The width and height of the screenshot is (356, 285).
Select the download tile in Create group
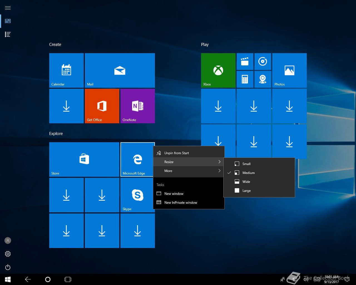click(x=66, y=106)
